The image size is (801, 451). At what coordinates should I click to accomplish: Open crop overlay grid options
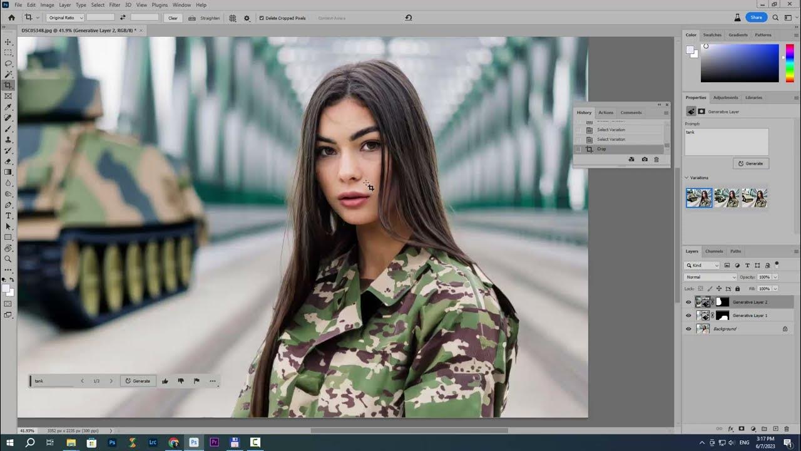tap(233, 18)
